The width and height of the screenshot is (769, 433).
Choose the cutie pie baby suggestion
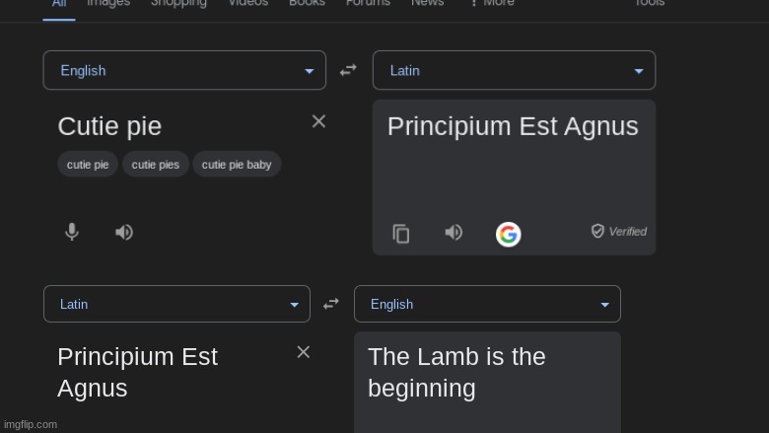pos(237,165)
